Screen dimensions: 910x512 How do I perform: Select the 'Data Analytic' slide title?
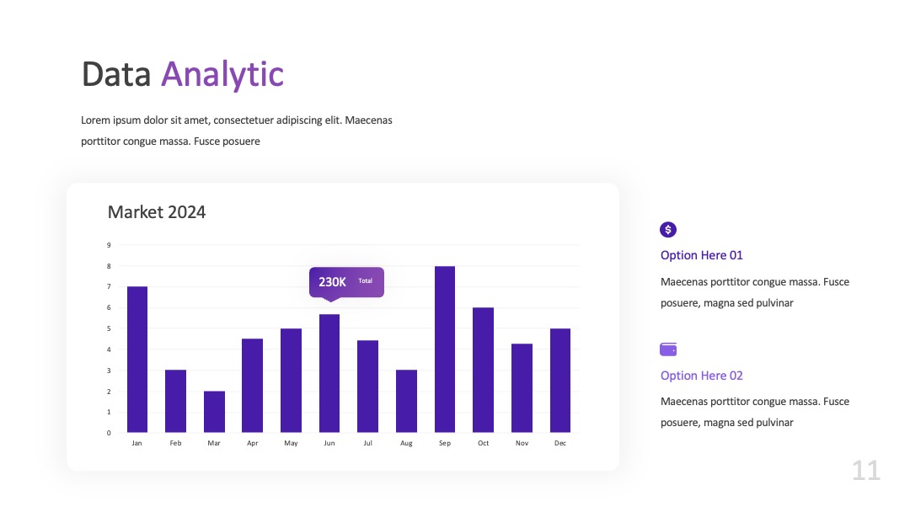(x=182, y=74)
